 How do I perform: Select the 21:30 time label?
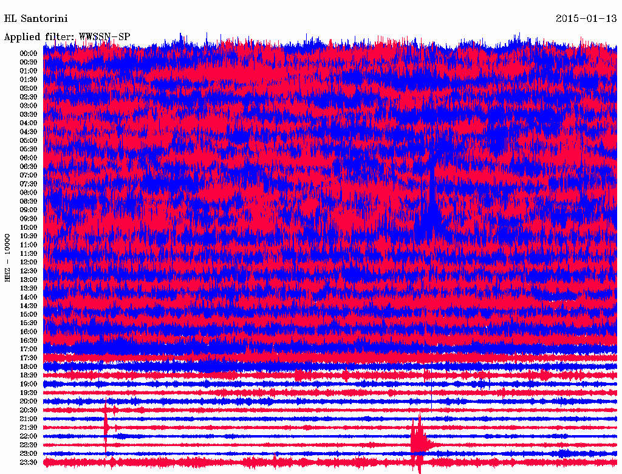click(29, 428)
